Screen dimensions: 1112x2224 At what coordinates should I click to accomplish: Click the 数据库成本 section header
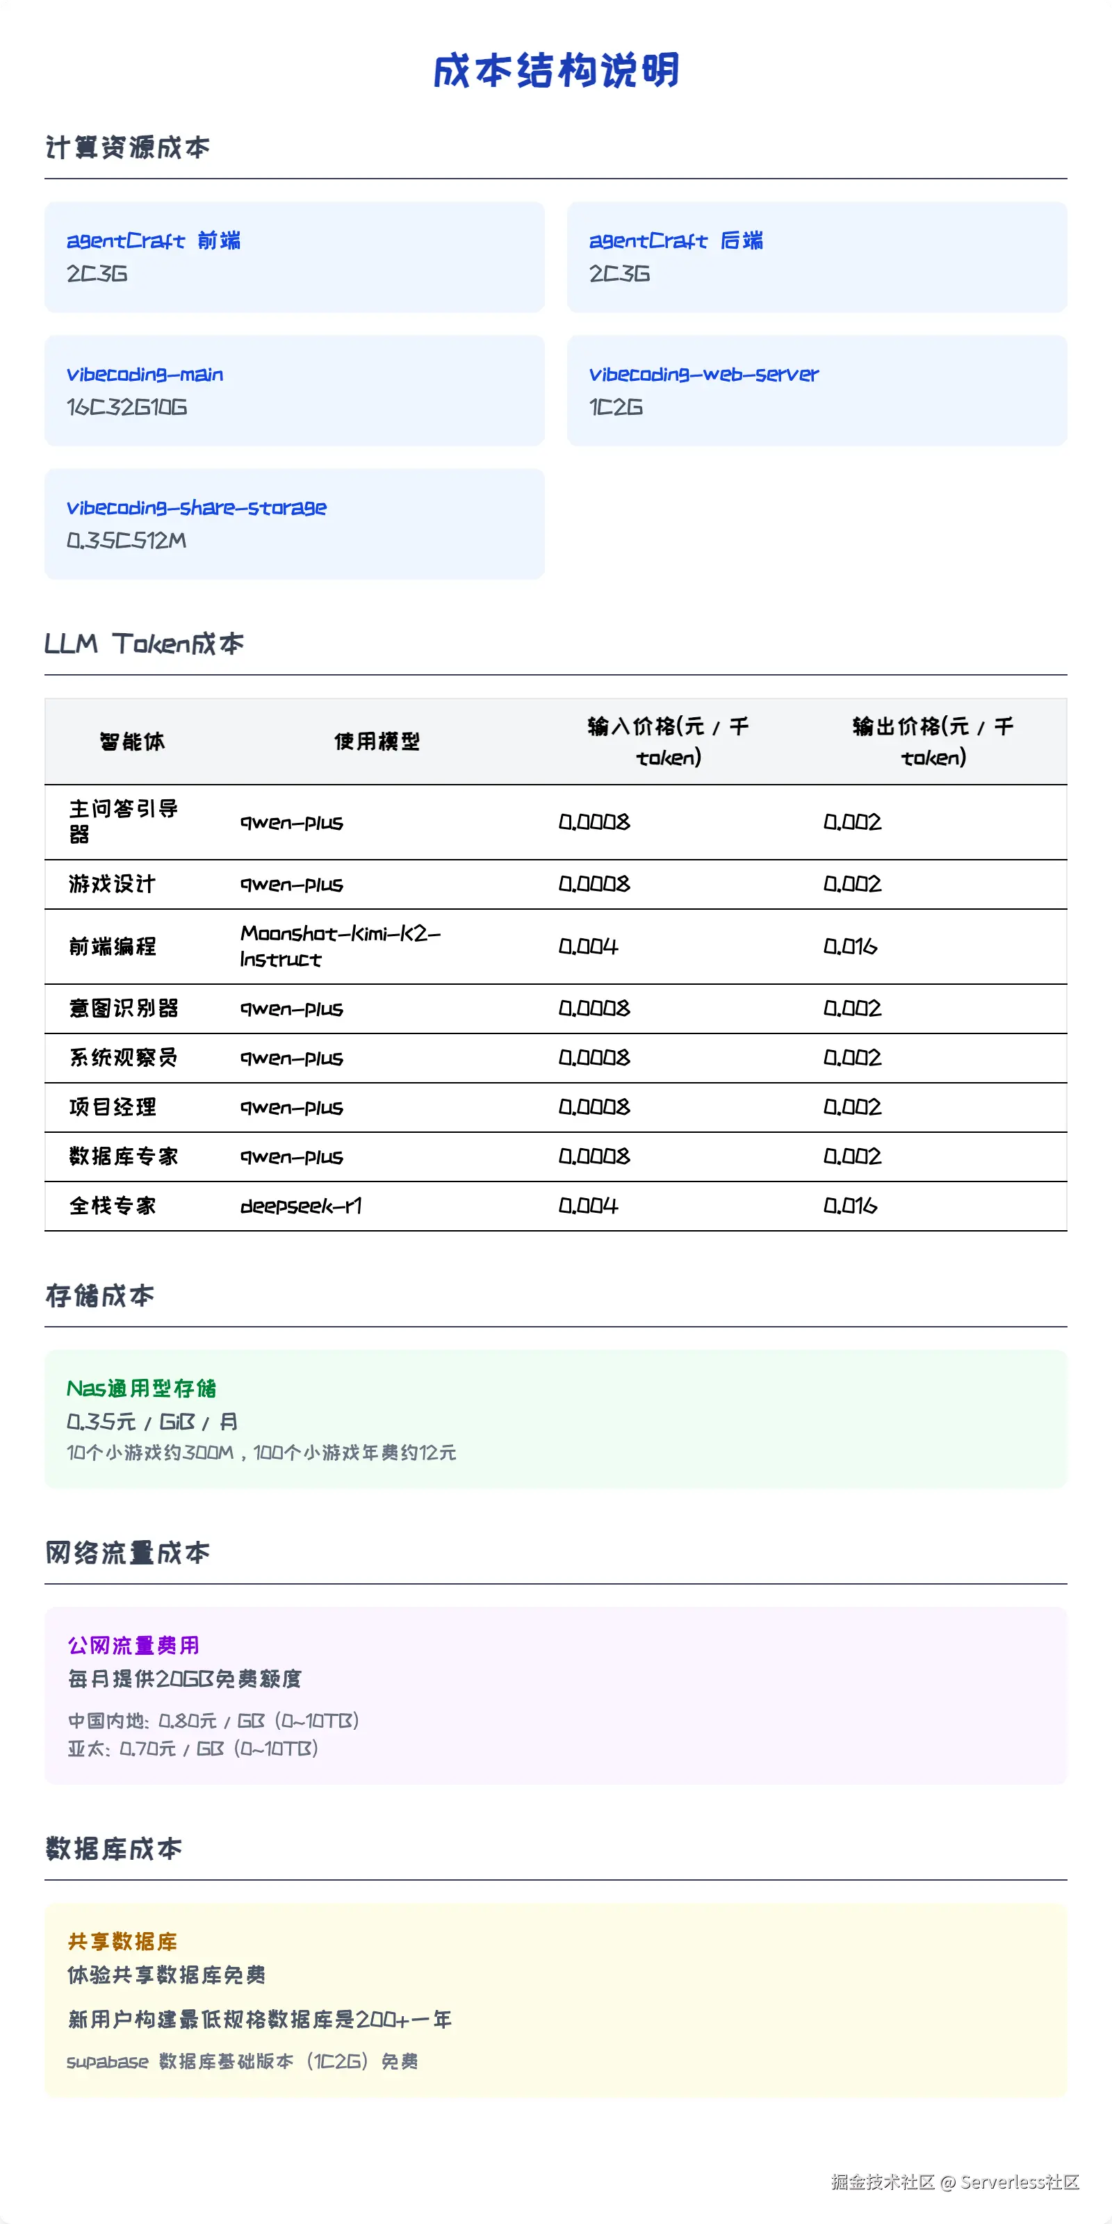(x=114, y=1849)
